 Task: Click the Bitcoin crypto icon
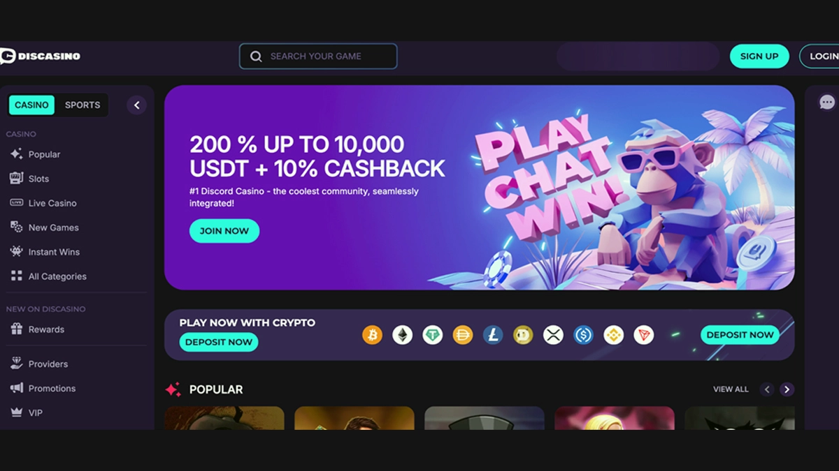pos(372,336)
